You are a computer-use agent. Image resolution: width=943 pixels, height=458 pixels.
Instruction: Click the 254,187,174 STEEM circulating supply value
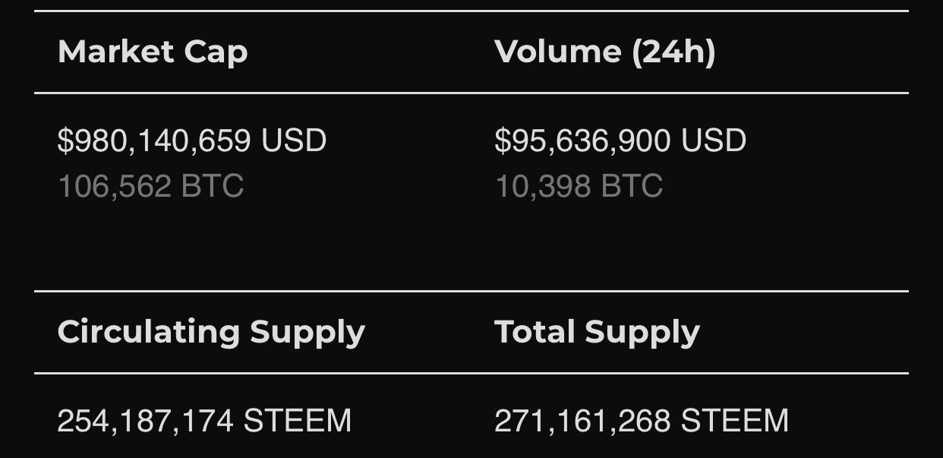[204, 421]
